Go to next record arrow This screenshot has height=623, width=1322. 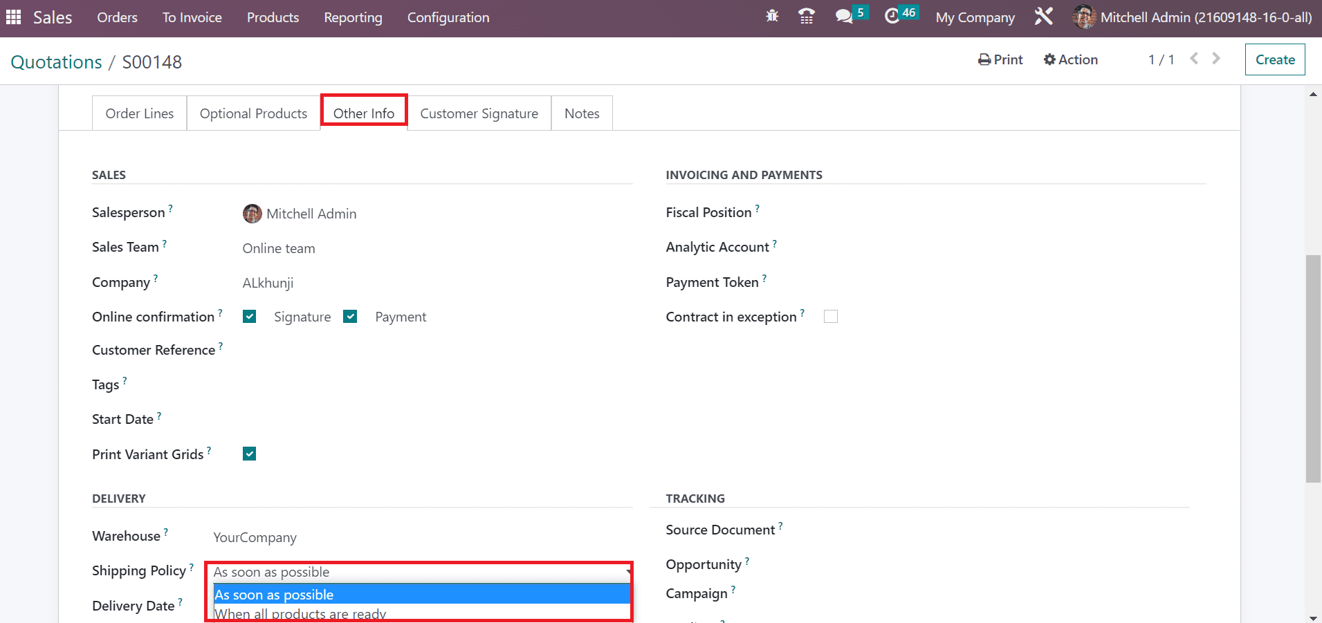[1216, 59]
